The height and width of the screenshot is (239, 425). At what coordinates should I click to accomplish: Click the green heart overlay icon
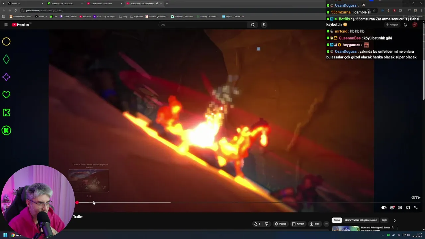[x=6, y=95]
